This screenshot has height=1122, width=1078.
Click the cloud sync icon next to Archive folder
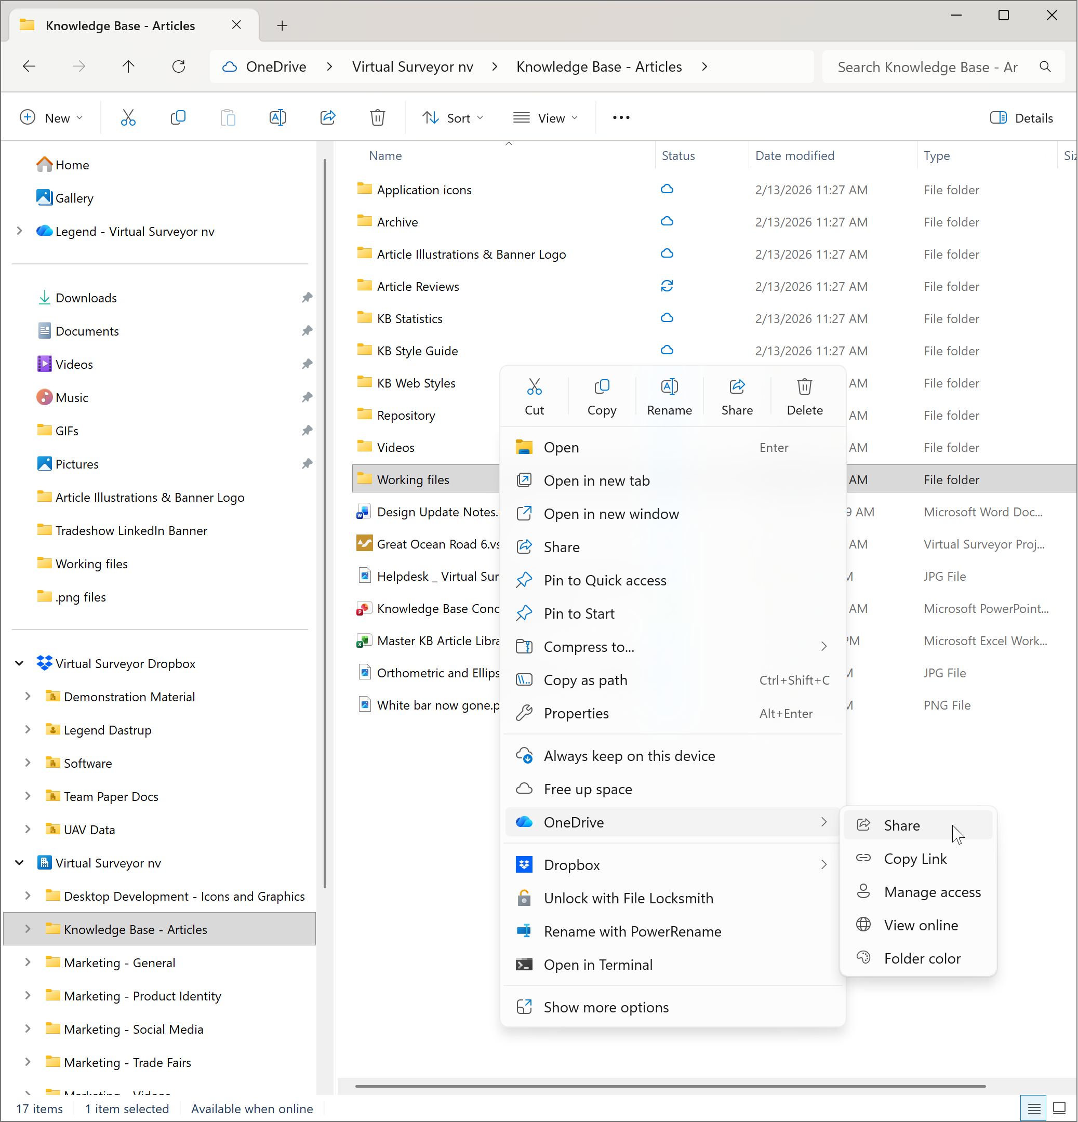click(x=667, y=221)
